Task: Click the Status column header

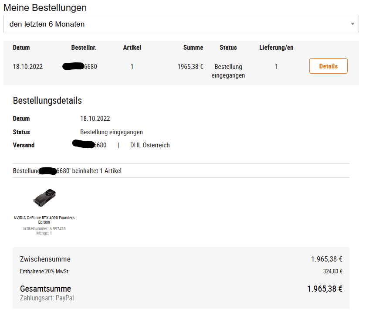Action: pos(228,48)
